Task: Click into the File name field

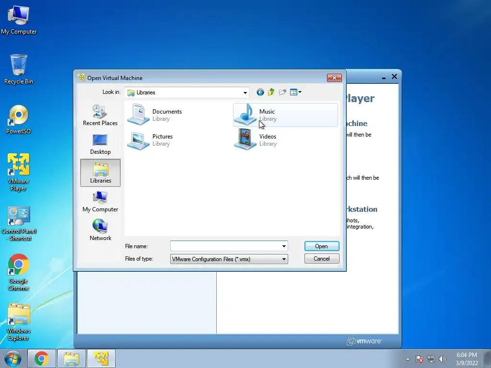Action: tap(225, 246)
